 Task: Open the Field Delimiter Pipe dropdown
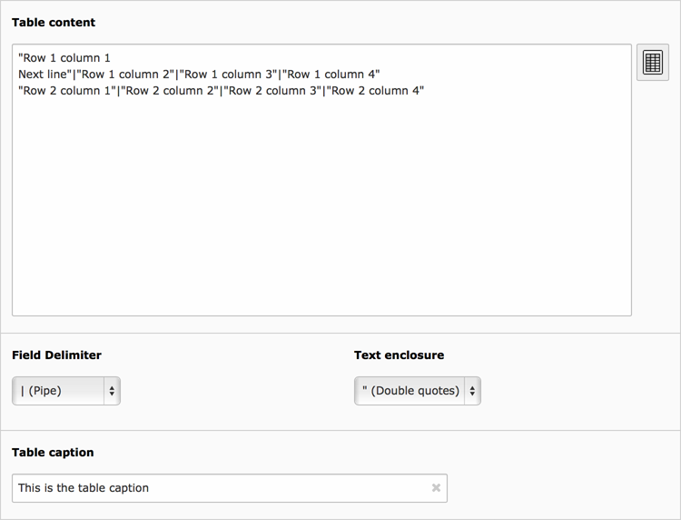point(60,391)
